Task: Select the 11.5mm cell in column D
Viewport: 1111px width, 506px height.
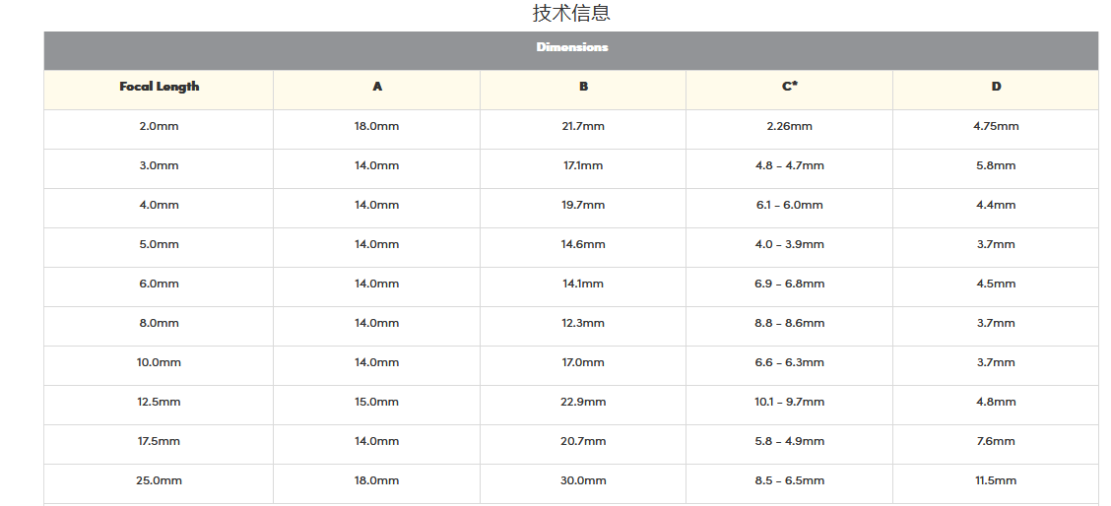Action: click(x=996, y=480)
